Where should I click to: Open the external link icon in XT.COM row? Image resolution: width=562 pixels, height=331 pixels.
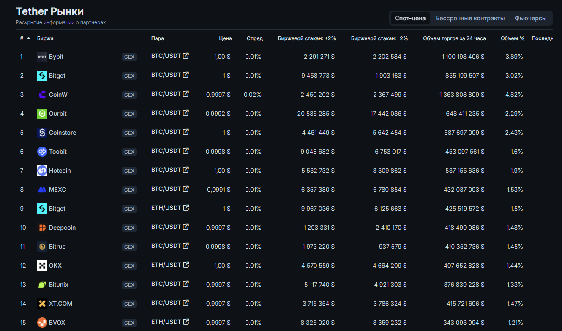coord(186,303)
